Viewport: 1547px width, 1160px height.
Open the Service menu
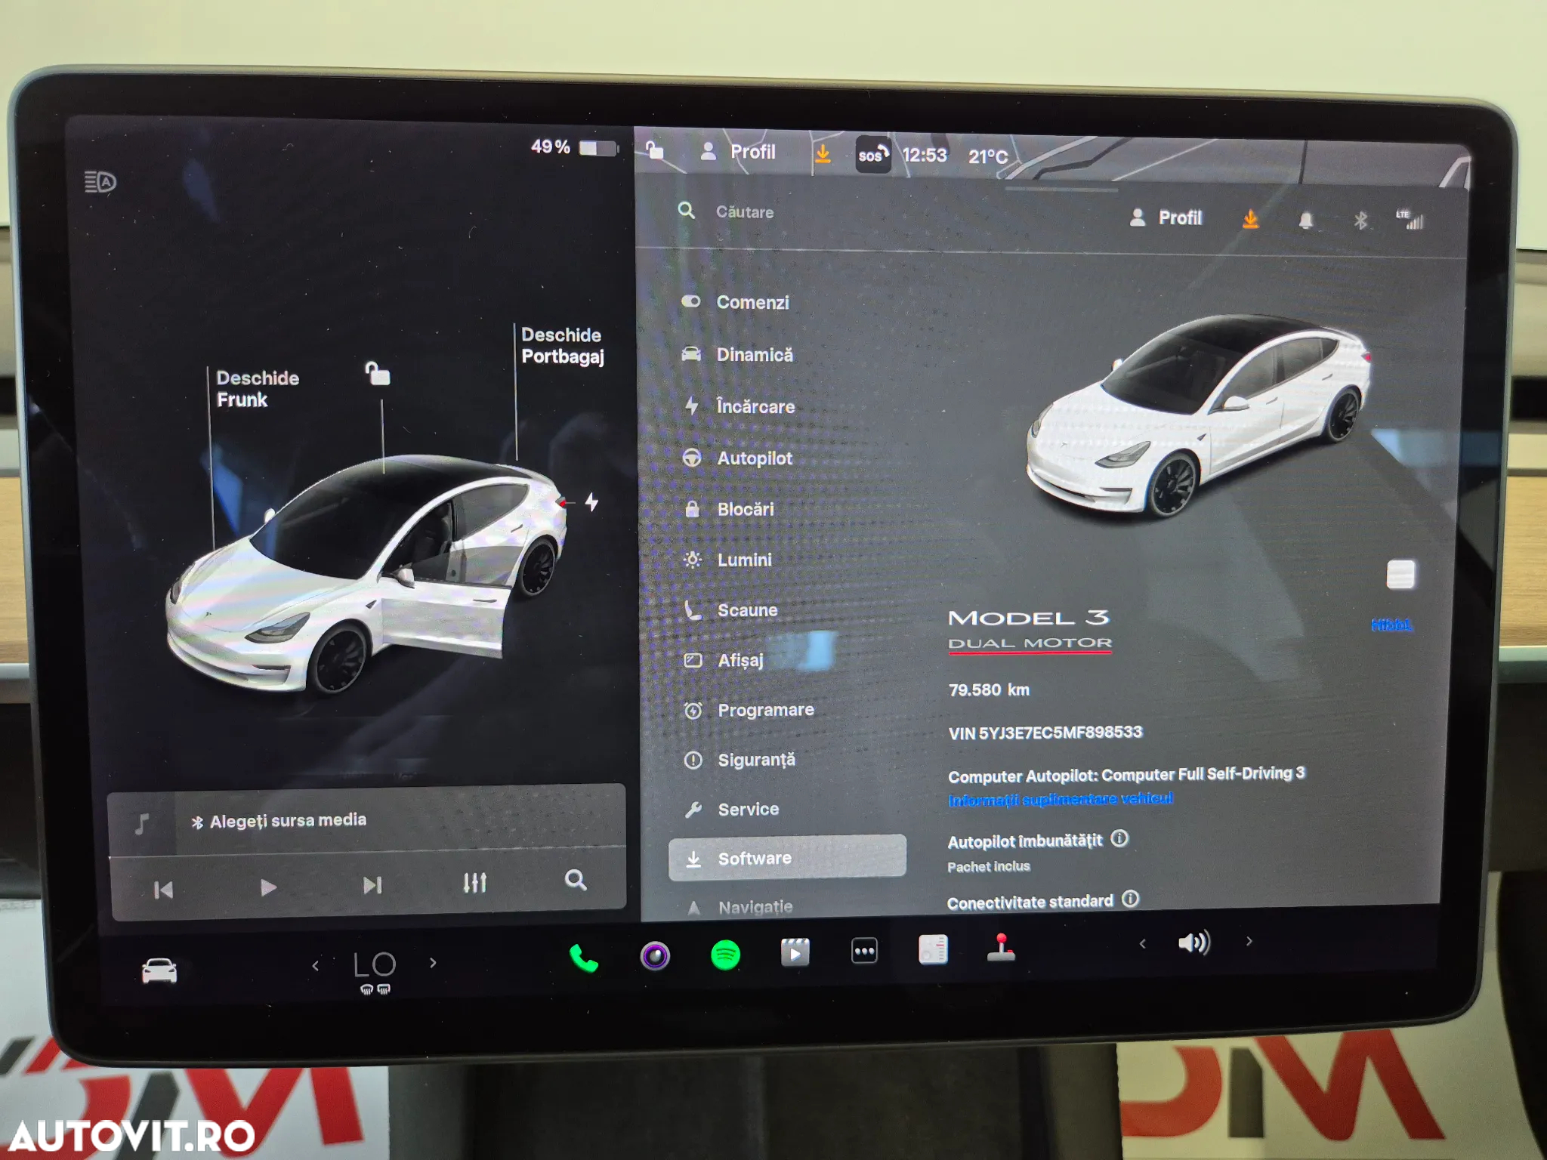point(731,810)
